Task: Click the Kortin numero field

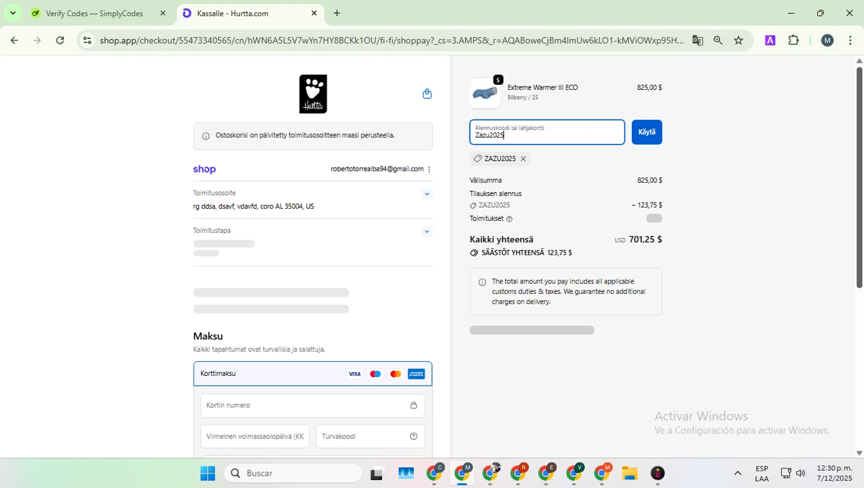Action: [x=313, y=406]
